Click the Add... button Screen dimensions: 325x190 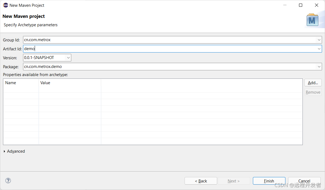(x=313, y=83)
